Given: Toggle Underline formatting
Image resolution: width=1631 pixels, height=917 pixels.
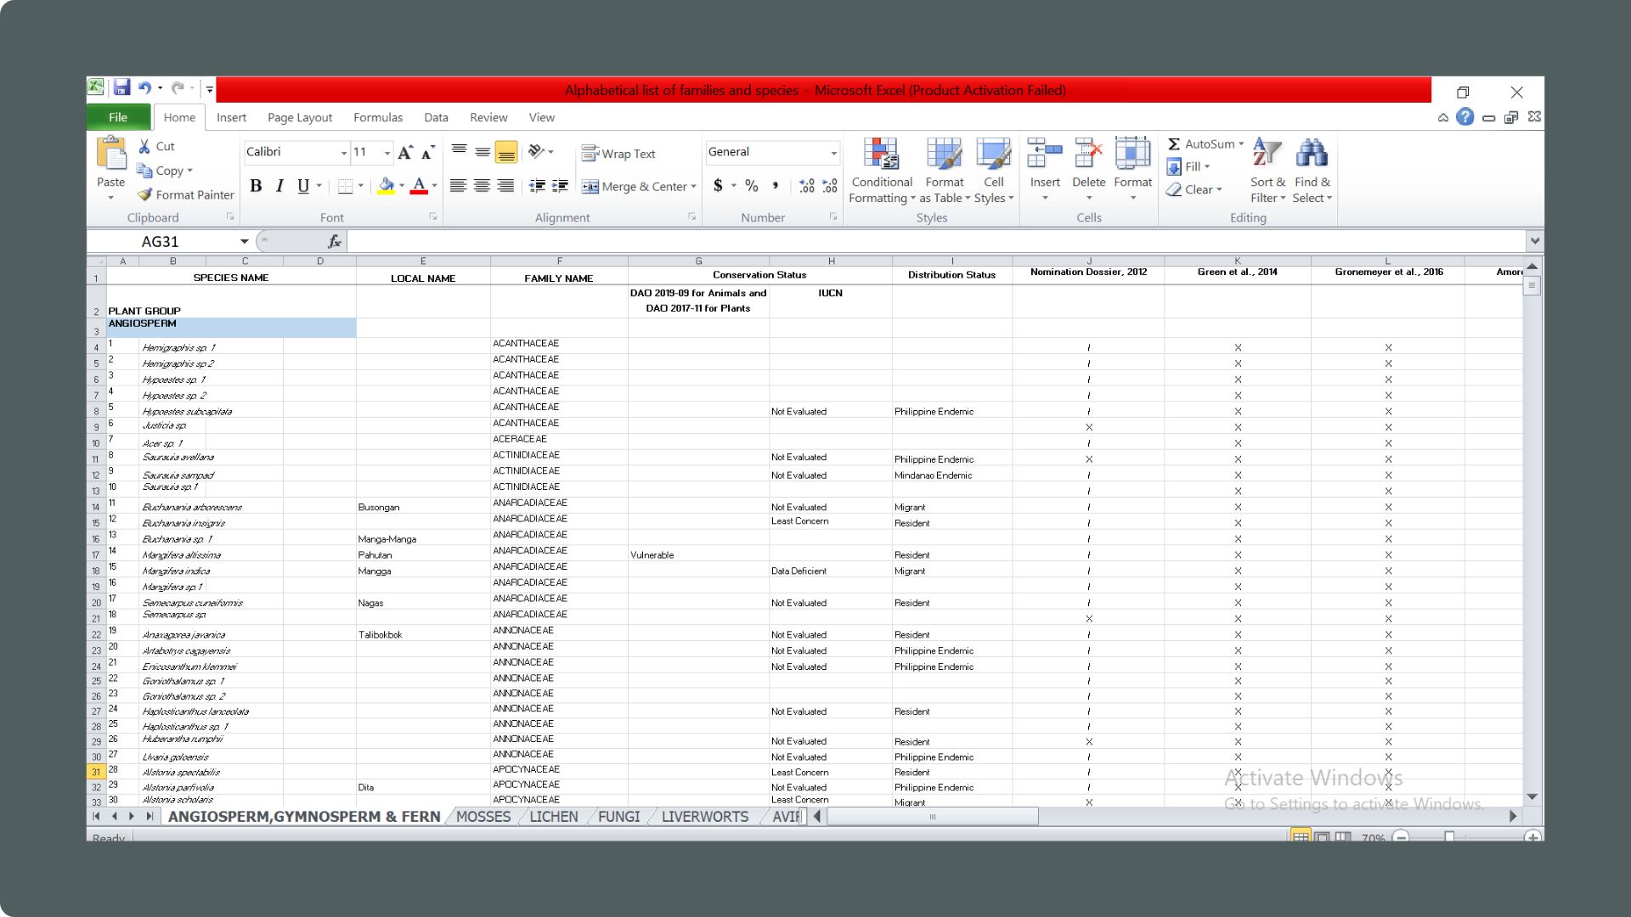Looking at the screenshot, I should [303, 186].
